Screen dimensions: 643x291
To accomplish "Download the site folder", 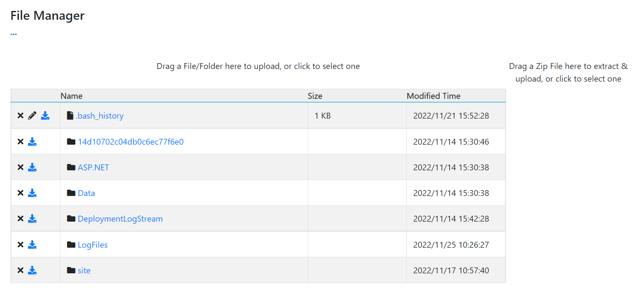I will pyautogui.click(x=32, y=270).
